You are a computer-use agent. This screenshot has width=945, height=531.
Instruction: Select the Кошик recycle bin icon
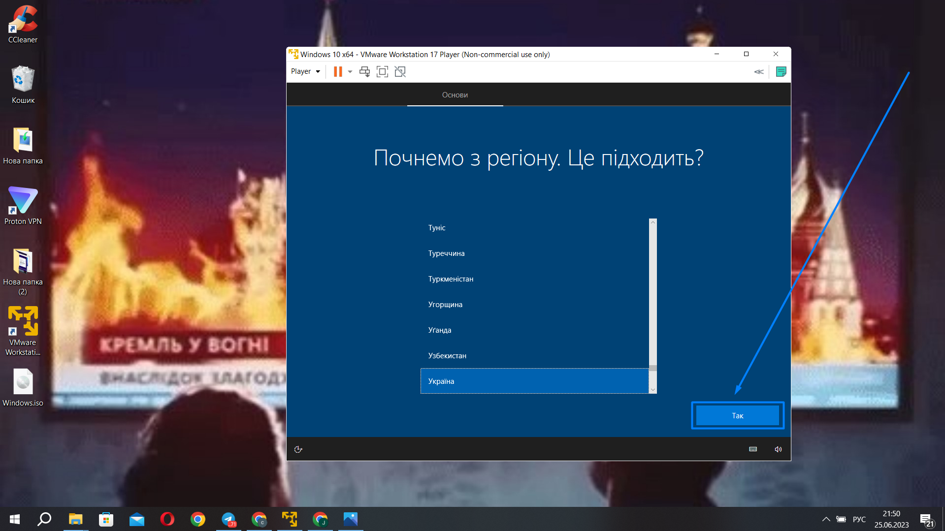[x=23, y=85]
